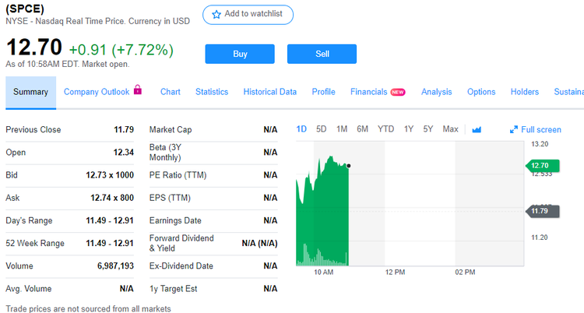This screenshot has width=584, height=313.
Task: Select the 5Y chart range
Action: click(x=428, y=129)
